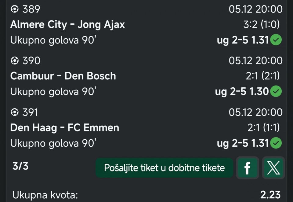Select the ug 2-5 1.30 odds

click(x=242, y=91)
